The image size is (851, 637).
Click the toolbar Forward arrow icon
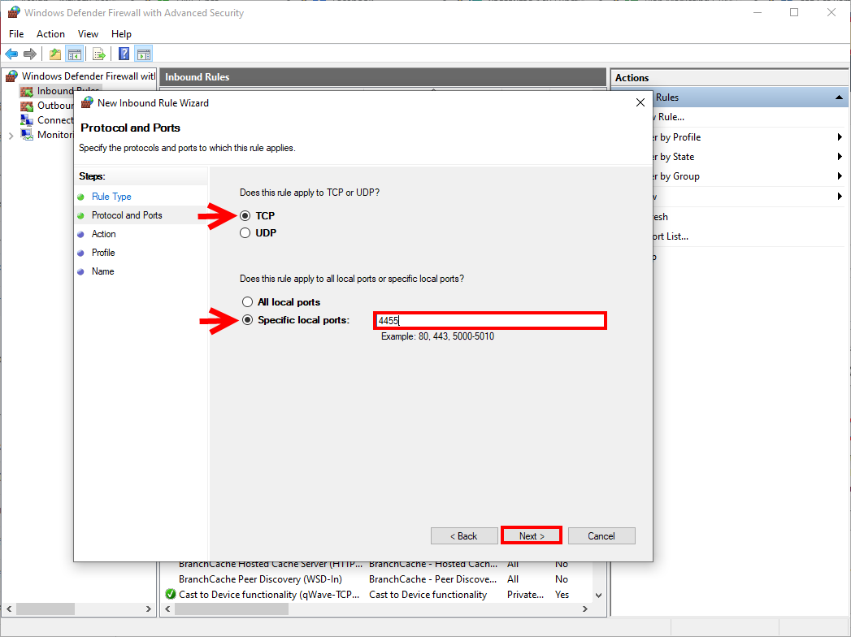coord(30,54)
